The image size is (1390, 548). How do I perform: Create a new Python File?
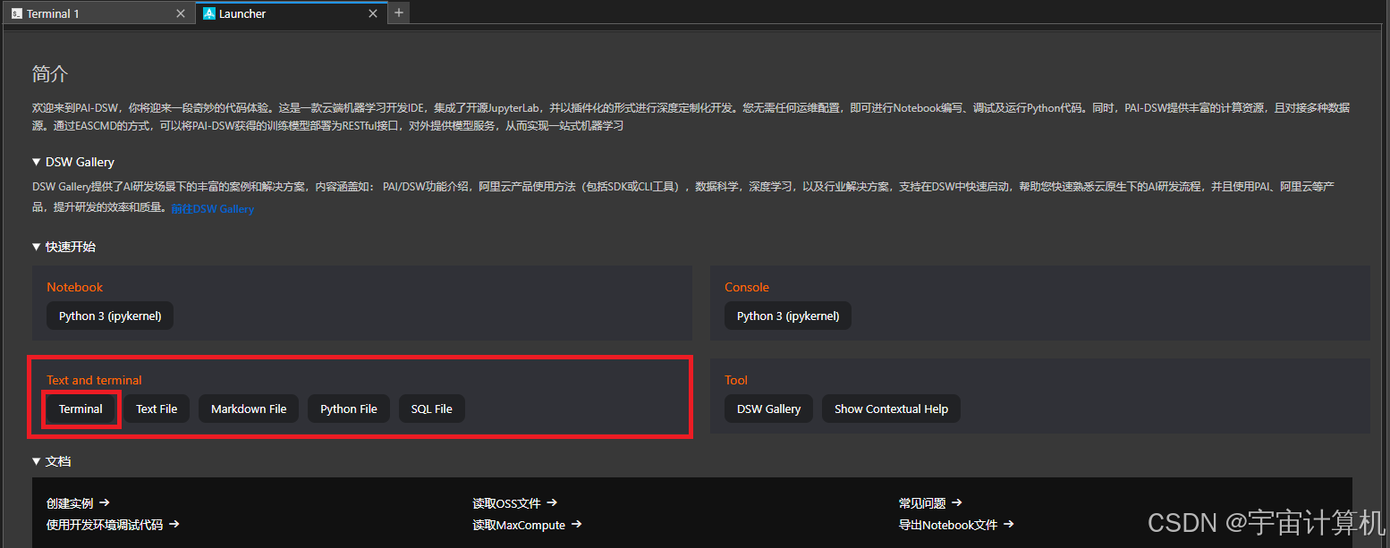point(348,409)
